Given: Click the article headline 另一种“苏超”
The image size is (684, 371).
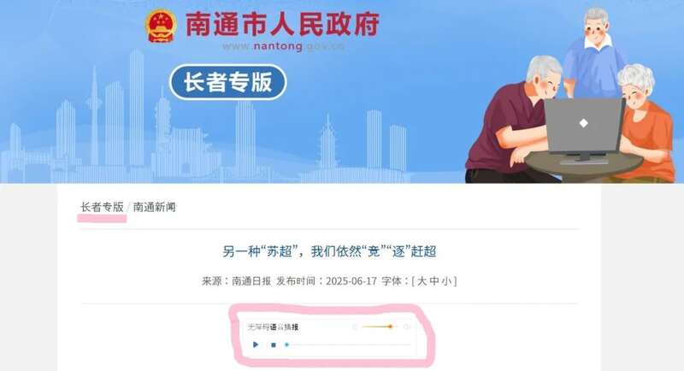Looking at the screenshot, I should click(x=329, y=251).
